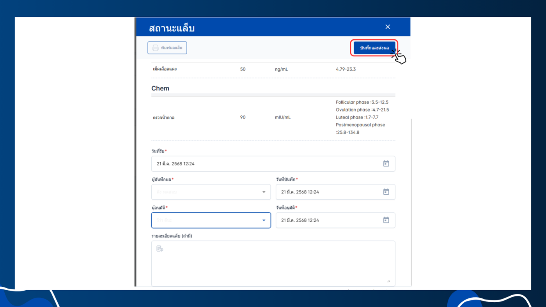The height and width of the screenshot is (307, 546).
Task: Click the template icon inside รายละเอียดแล็บ box
Action: 160,248
